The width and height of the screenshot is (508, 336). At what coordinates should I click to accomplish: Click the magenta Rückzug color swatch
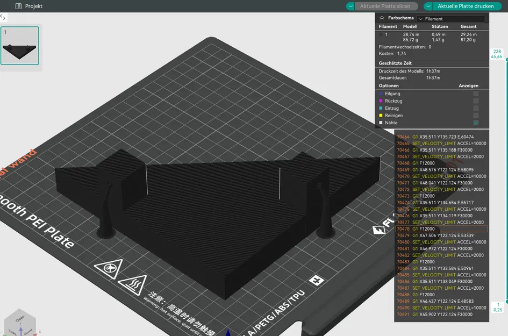coord(381,101)
